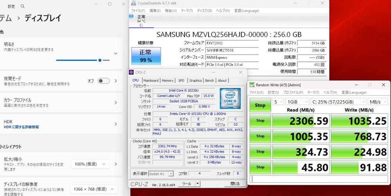Switch to the Graphics tab in CPU-Z
391x196 pixels.
point(195,81)
